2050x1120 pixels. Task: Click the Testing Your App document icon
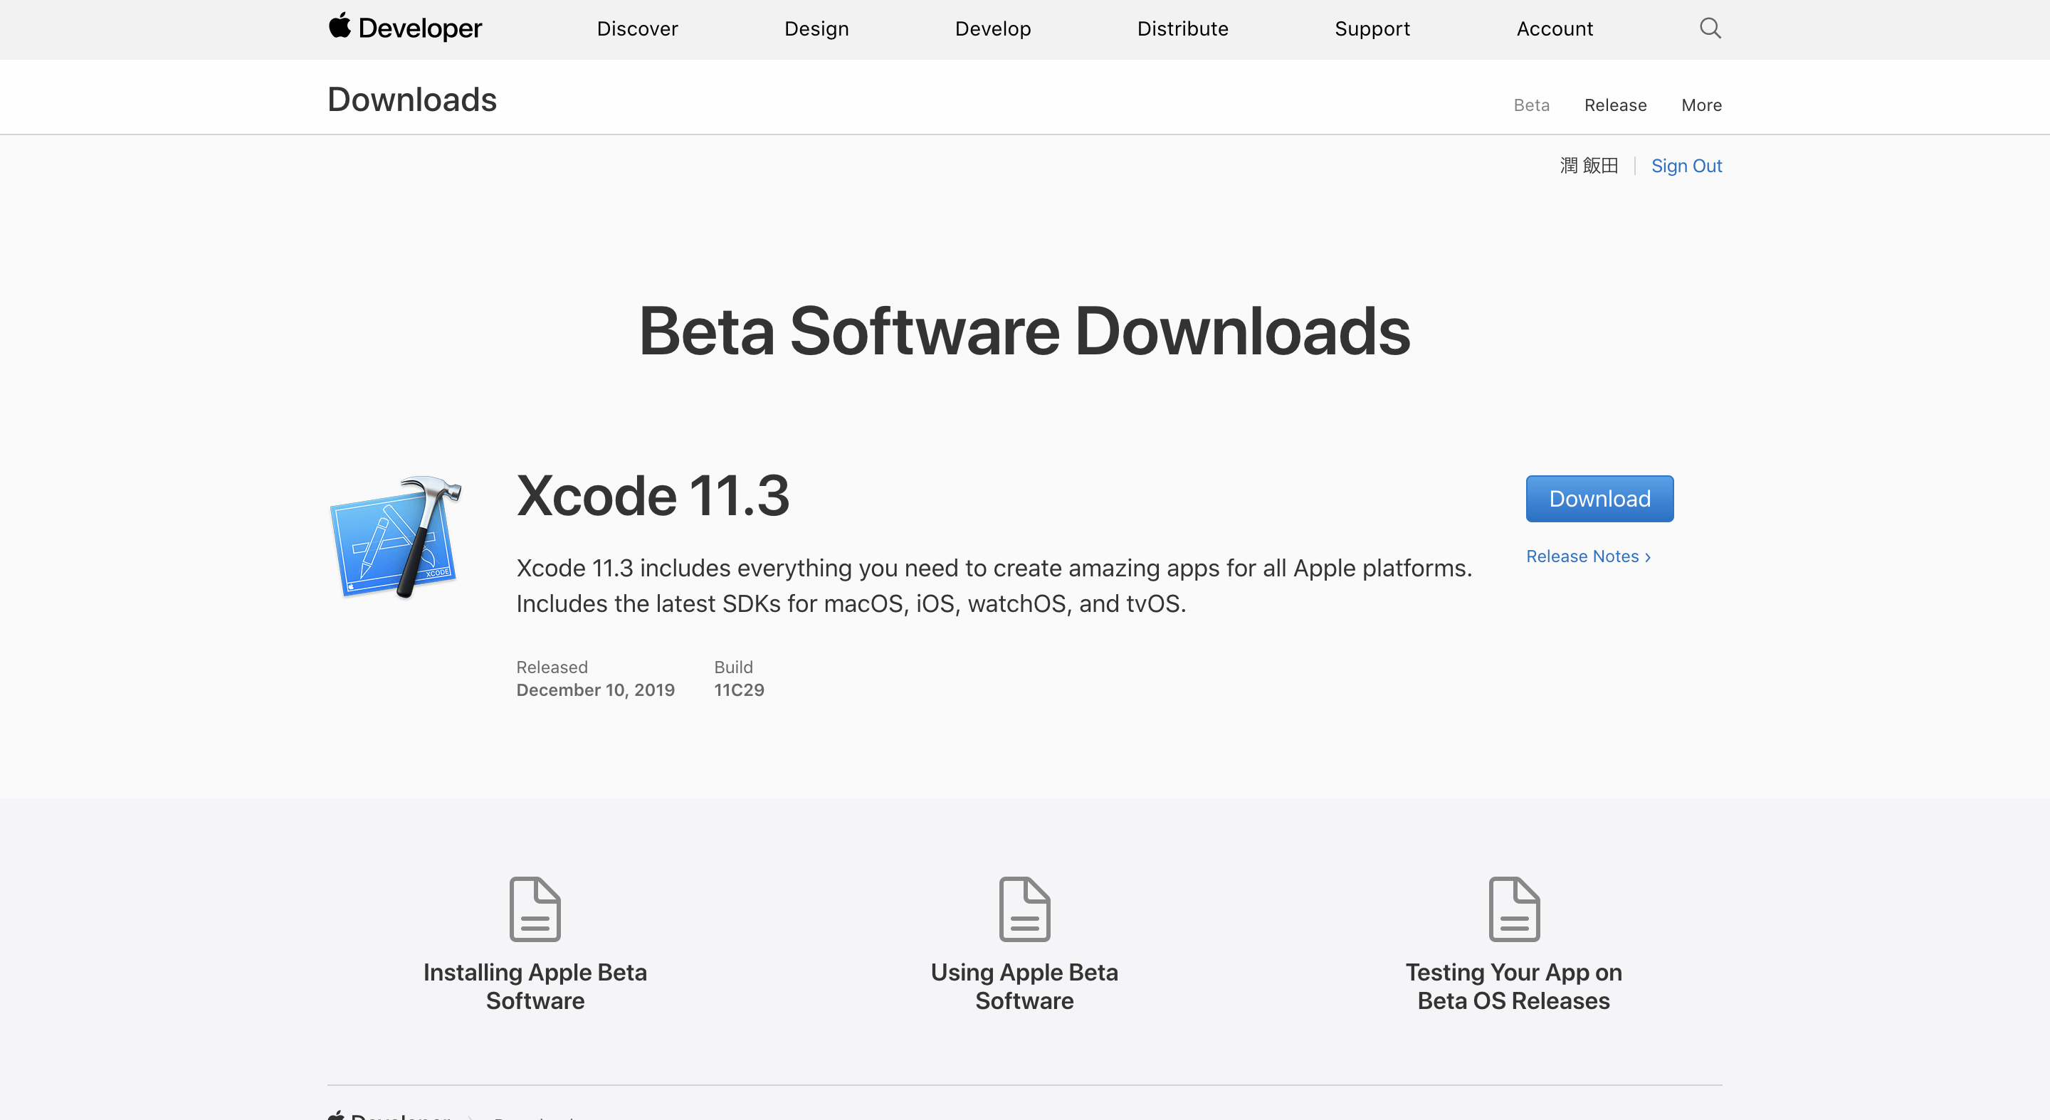1513,909
